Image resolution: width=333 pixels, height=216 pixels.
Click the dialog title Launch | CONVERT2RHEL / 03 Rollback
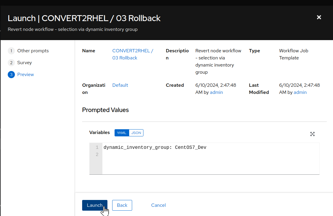pos(84,18)
